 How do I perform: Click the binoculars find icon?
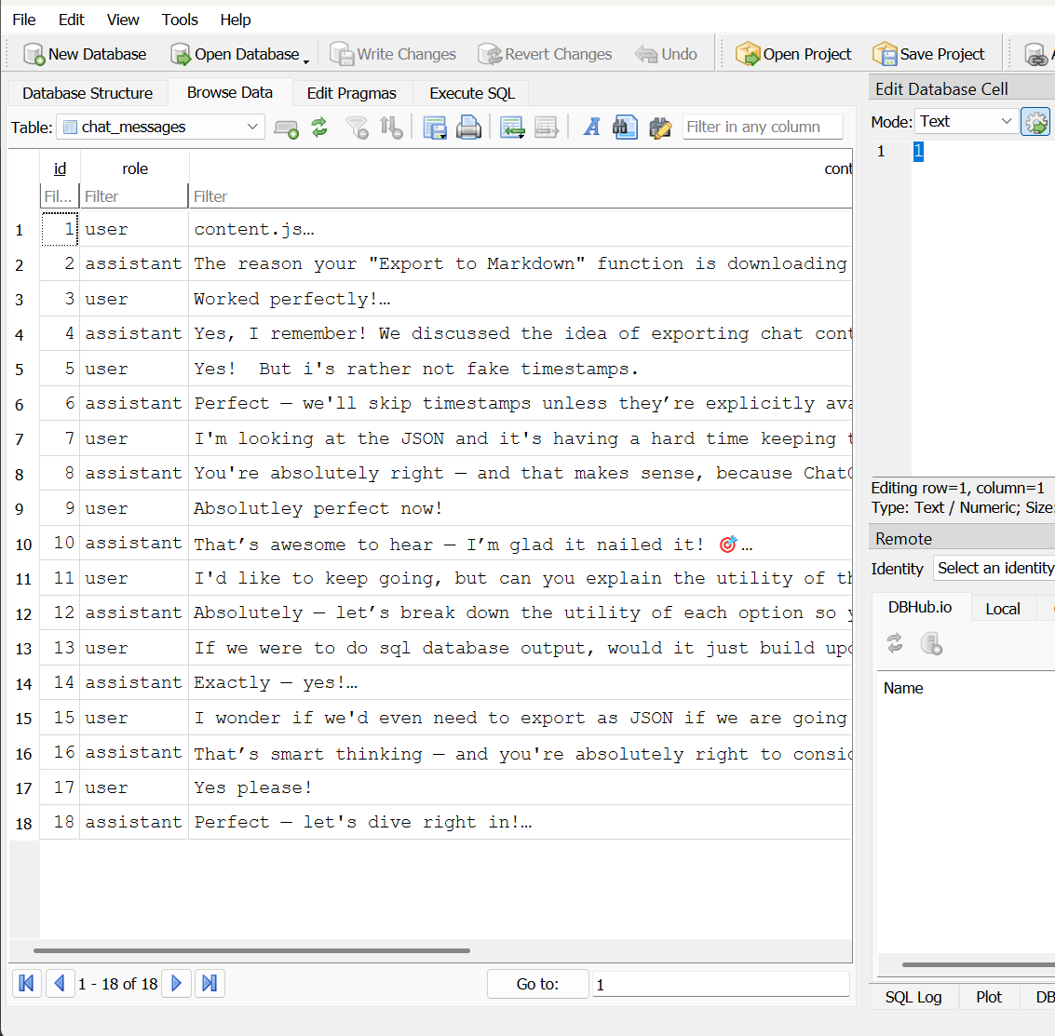pos(625,128)
